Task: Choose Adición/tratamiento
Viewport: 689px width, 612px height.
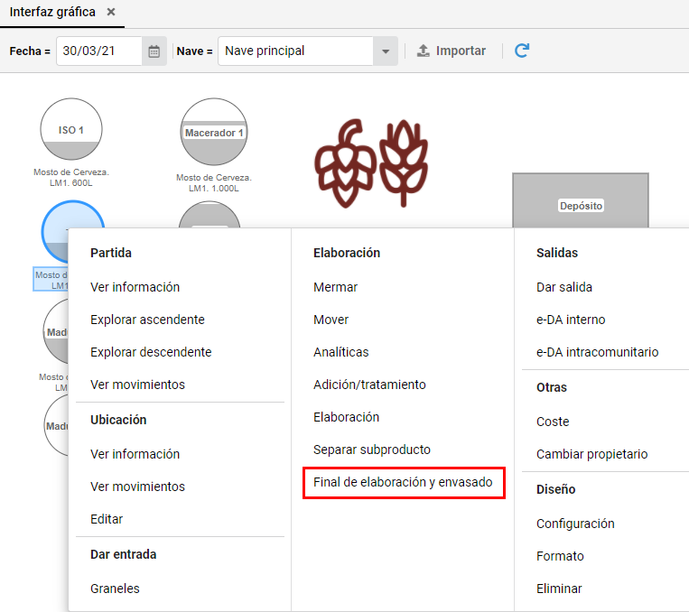Action: tap(369, 385)
